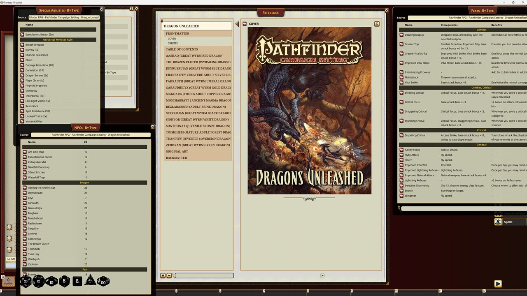Expand the Dragon group in NPCs list
This screenshot has width=527, height=296.
[84, 183]
